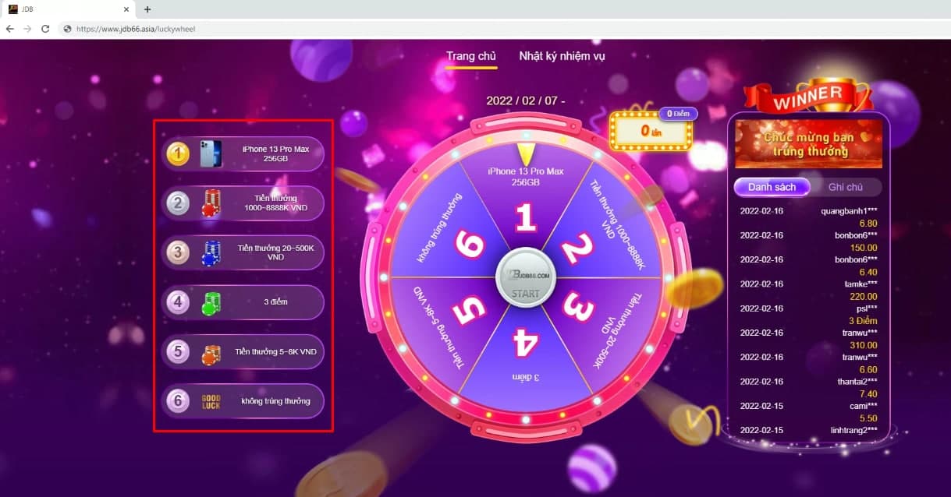951x497 pixels.
Task: Click the blue chips icon for prize 3
Action: (211, 252)
